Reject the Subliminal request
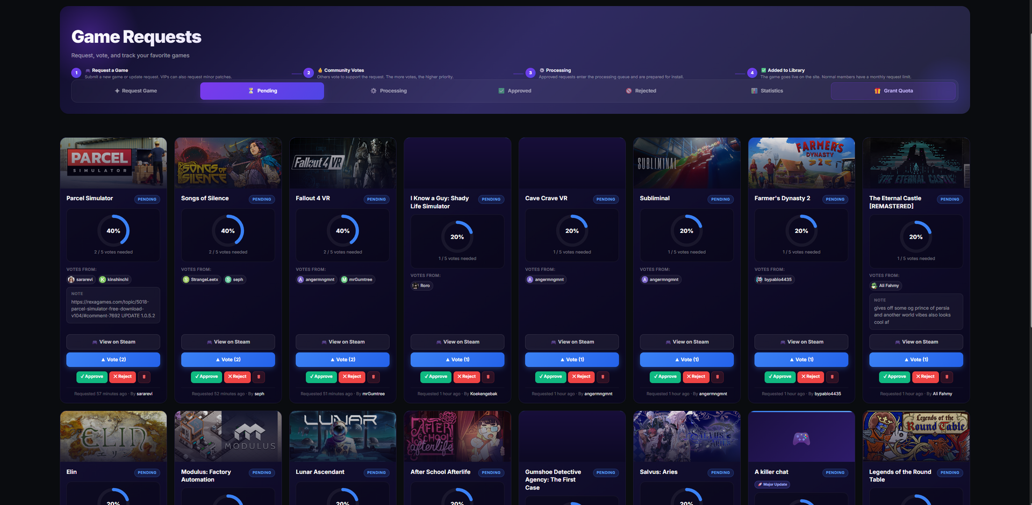The width and height of the screenshot is (1032, 505). [x=696, y=377]
